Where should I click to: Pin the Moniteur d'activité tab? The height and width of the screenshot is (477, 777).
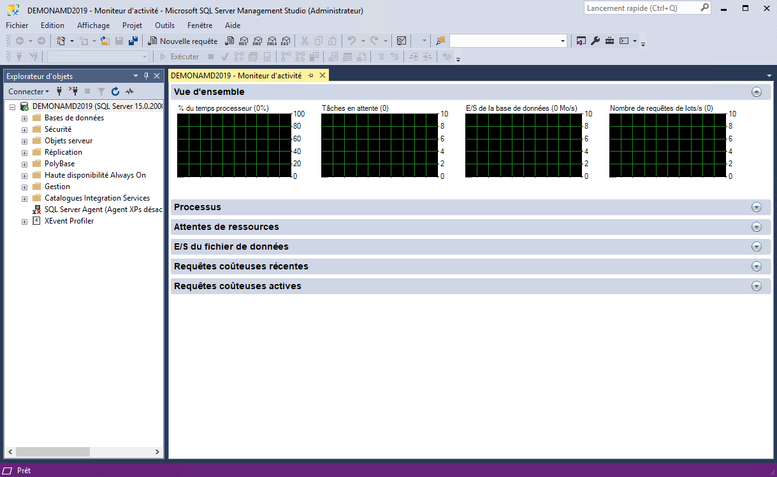pyautogui.click(x=311, y=75)
